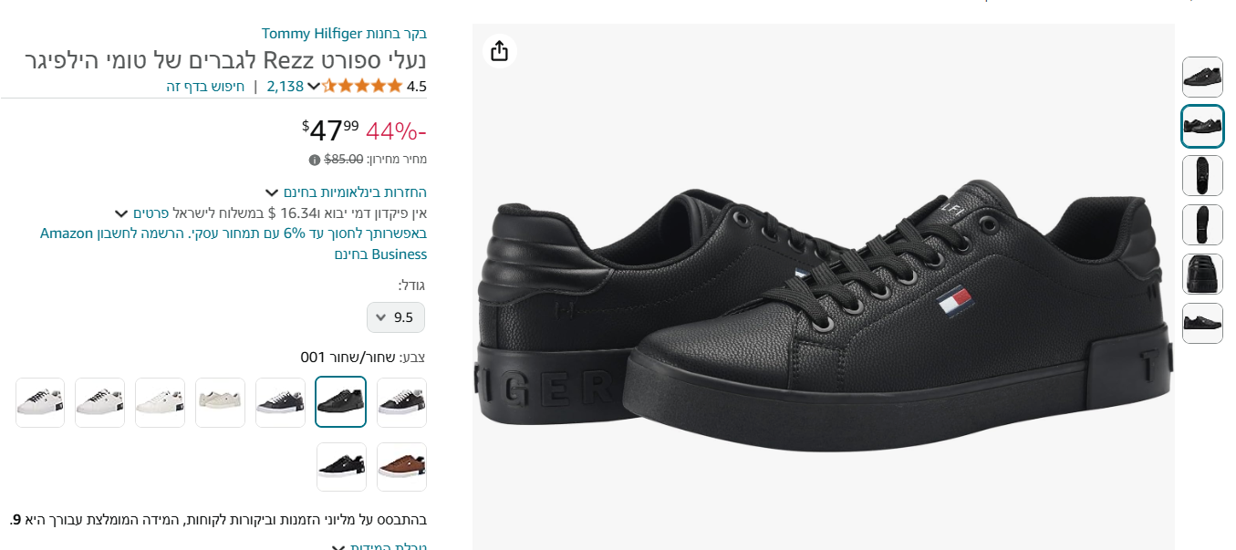Click the price info icon beside $85.00
This screenshot has width=1236, height=550.
(x=315, y=160)
